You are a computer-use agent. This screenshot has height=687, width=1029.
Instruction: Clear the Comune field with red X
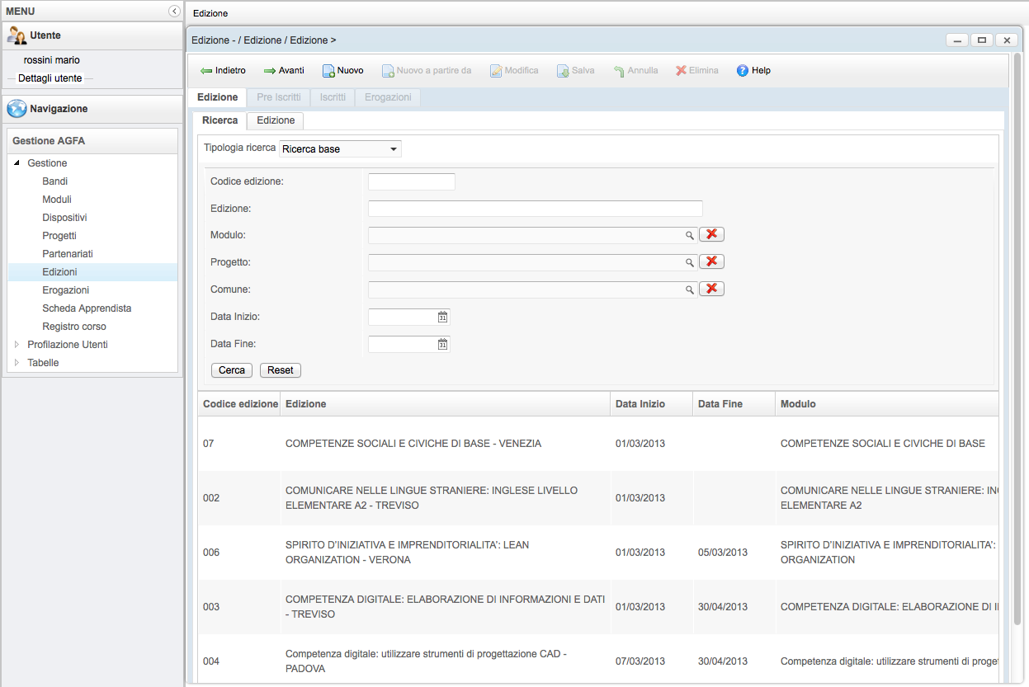(711, 289)
